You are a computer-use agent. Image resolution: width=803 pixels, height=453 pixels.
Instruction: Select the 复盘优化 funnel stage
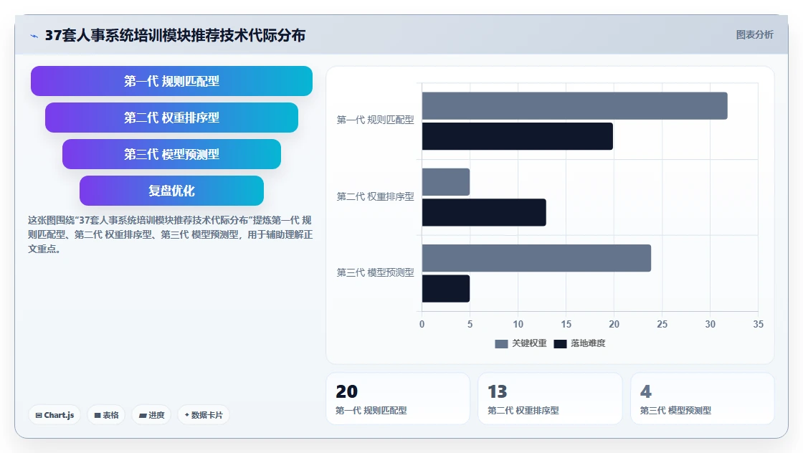171,191
